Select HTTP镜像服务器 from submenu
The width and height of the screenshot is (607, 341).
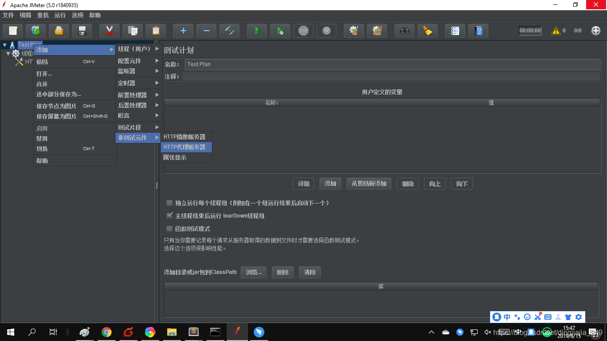186,137
